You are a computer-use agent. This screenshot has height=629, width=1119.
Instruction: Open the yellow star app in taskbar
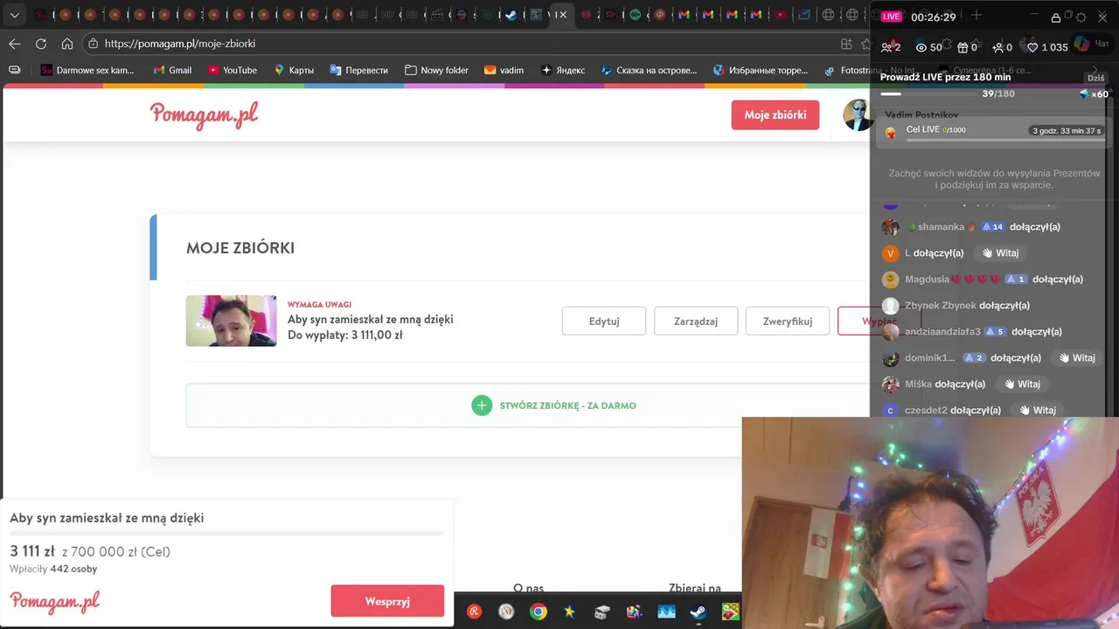pyautogui.click(x=570, y=612)
